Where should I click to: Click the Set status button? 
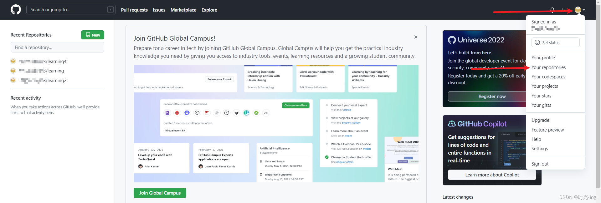pyautogui.click(x=555, y=42)
